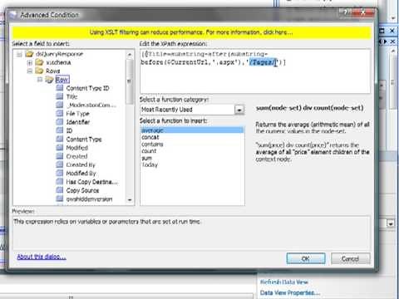This screenshot has height=299, width=399.
Task: Open the About this dialog link
Action: point(42,257)
